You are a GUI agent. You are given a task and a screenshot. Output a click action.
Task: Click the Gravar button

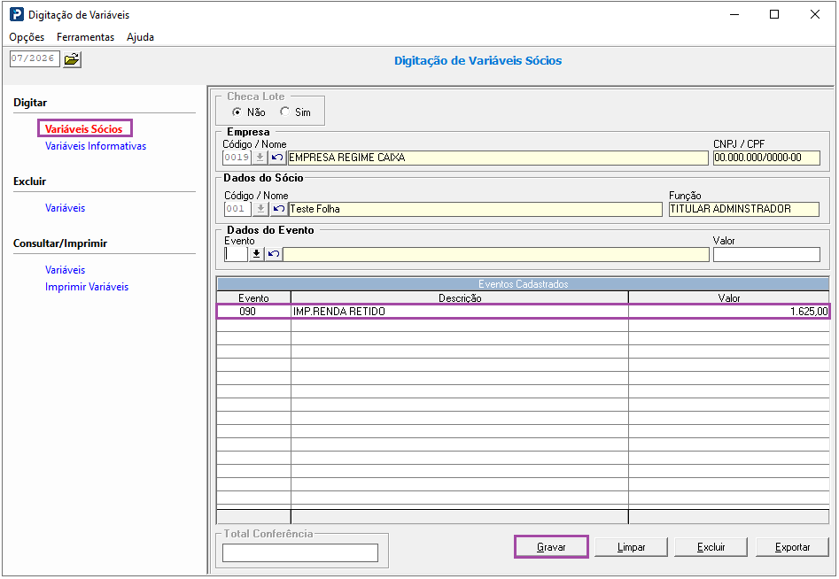pyautogui.click(x=551, y=547)
